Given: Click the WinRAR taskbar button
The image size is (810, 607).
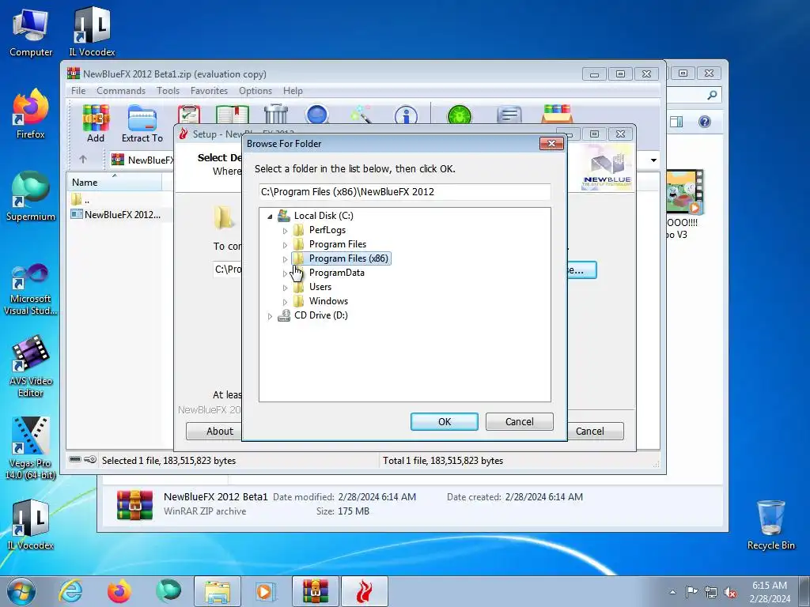Looking at the screenshot, I should pyautogui.click(x=315, y=591).
